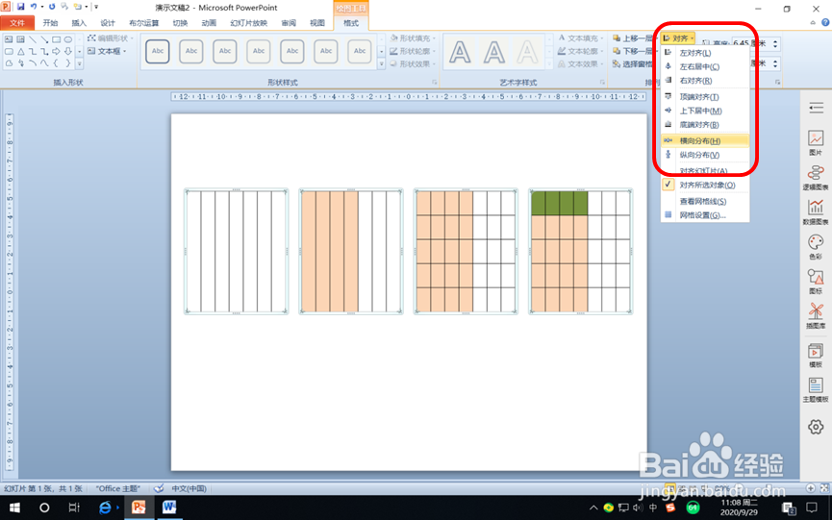Choose 左对齐(L) from align menu
The image size is (832, 520).
(705, 53)
